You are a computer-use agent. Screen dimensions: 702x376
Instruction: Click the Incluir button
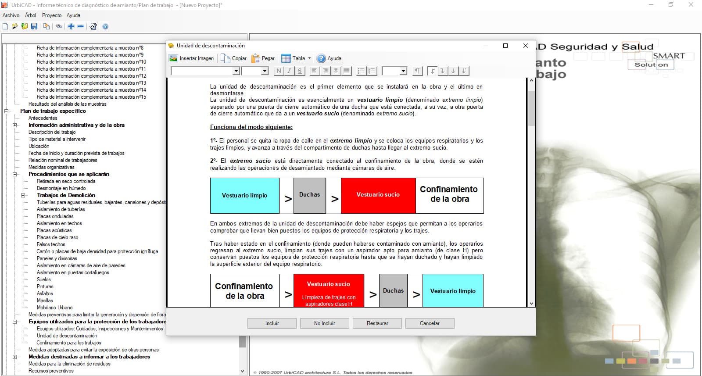pyautogui.click(x=272, y=323)
